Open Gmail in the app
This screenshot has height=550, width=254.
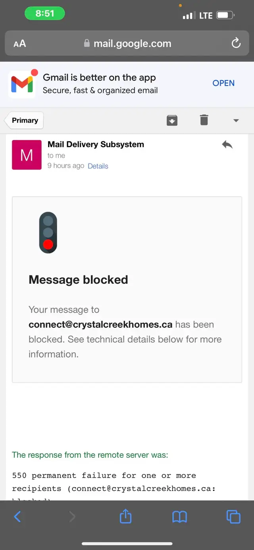click(x=223, y=83)
